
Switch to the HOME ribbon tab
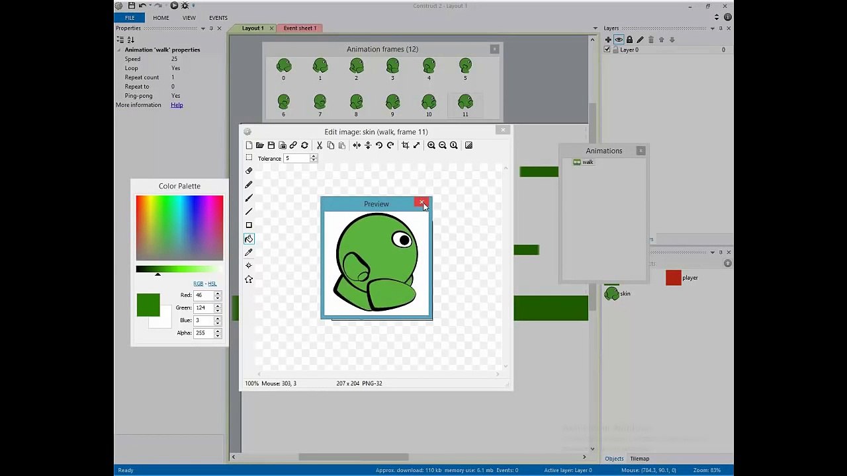tap(161, 18)
